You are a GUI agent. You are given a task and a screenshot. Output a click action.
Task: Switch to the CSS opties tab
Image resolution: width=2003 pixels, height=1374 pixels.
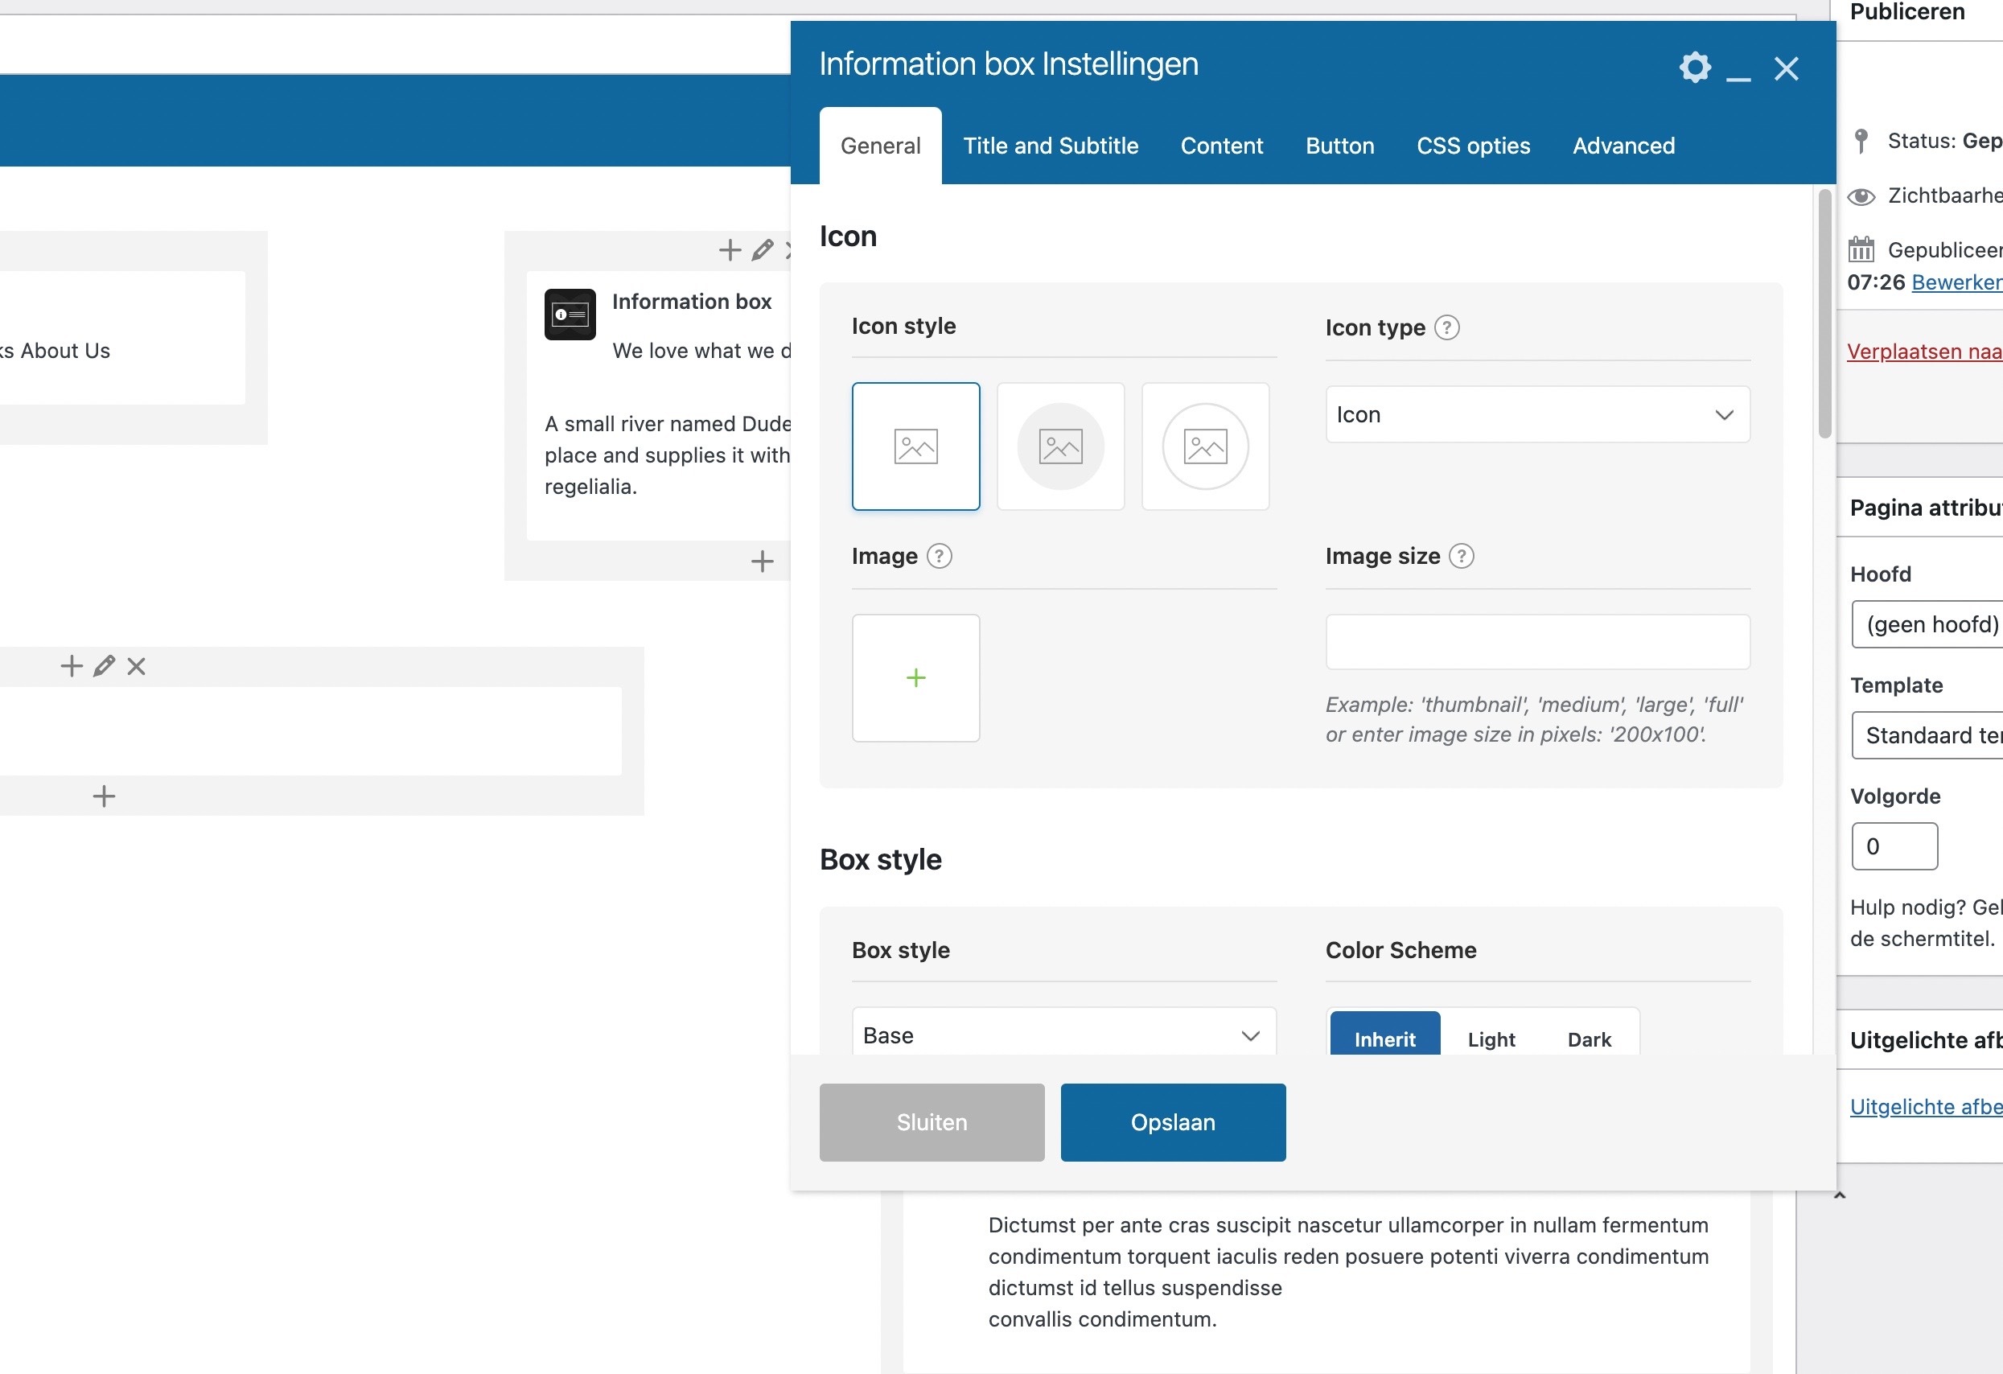point(1473,146)
